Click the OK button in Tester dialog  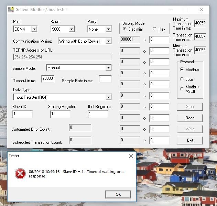point(118,194)
